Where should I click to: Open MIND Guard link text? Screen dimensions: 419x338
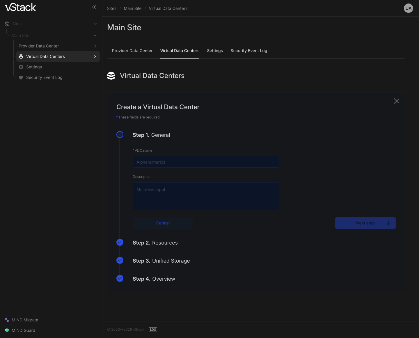point(23,330)
